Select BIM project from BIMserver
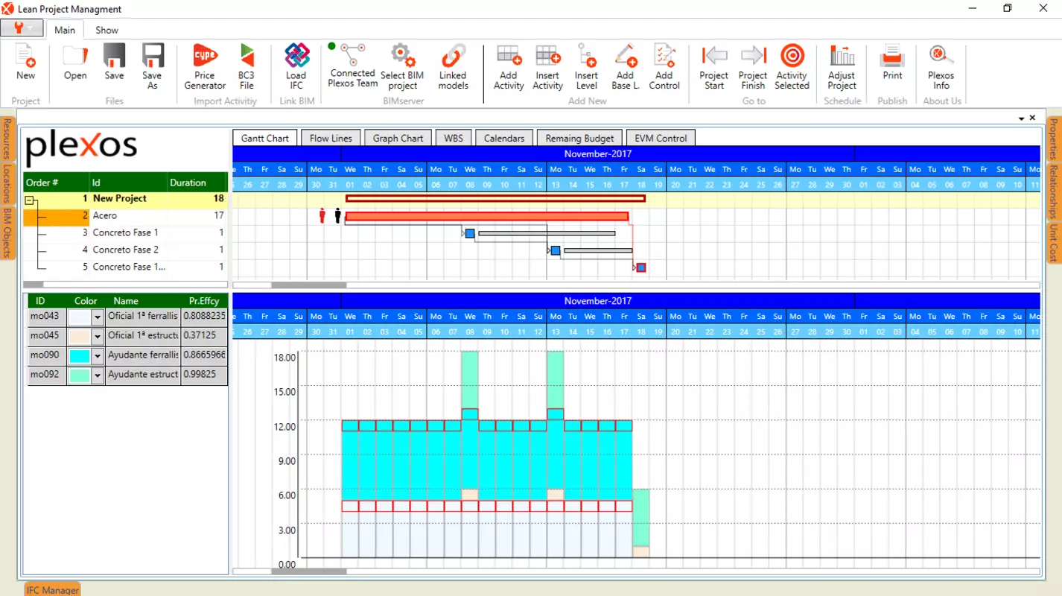The height and width of the screenshot is (596, 1062). [402, 67]
